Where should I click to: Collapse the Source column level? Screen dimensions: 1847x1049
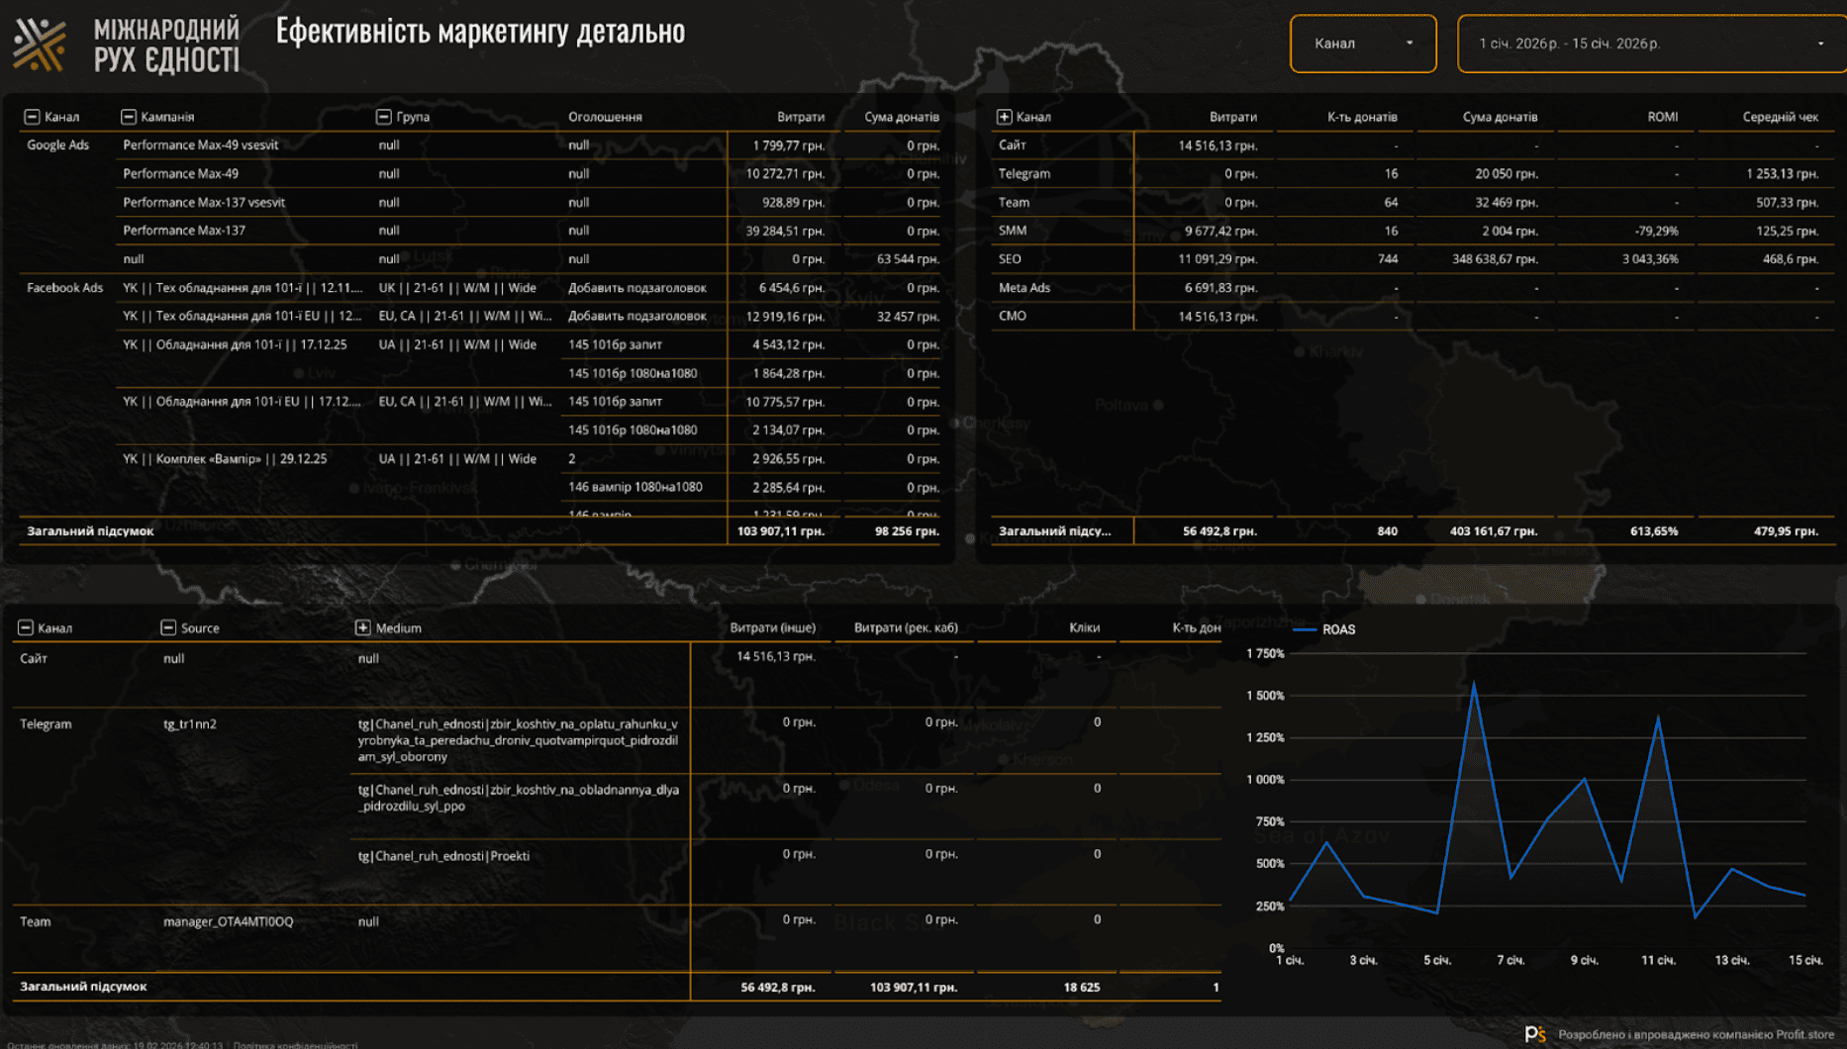point(168,627)
